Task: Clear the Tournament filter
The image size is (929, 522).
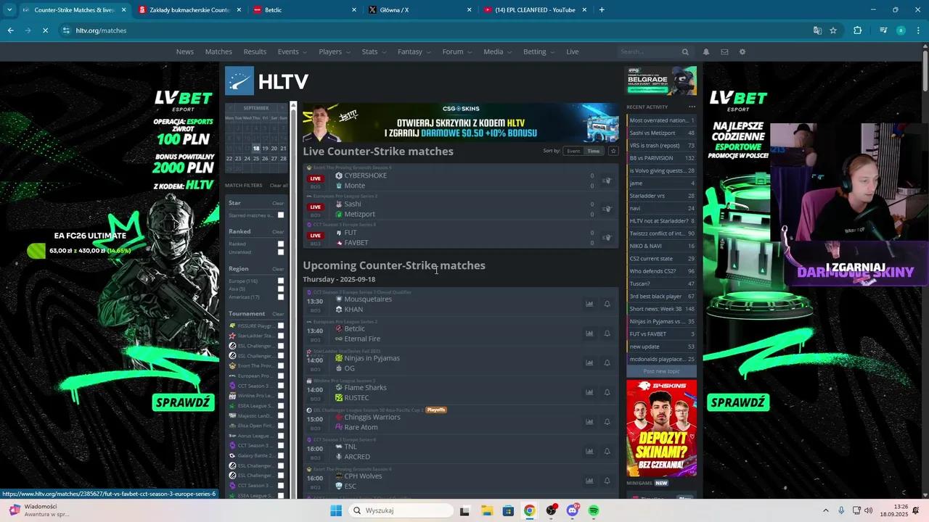Action: click(x=278, y=314)
